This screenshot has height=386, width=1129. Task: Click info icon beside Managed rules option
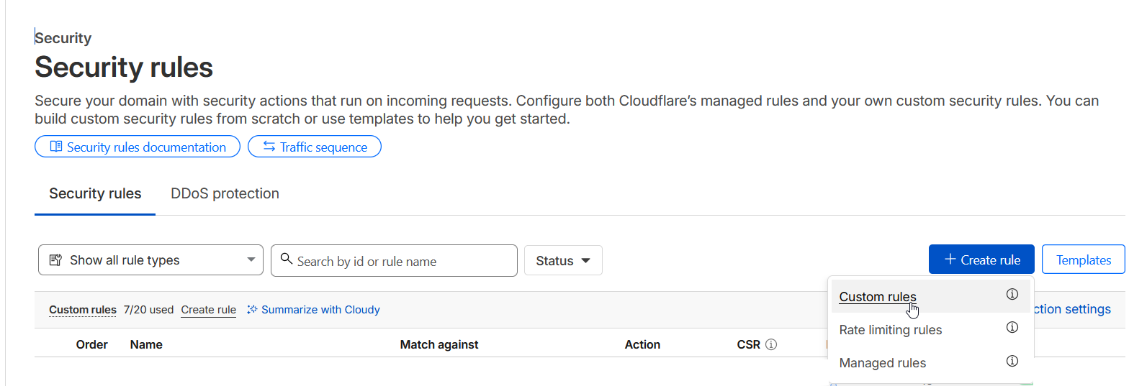click(1012, 361)
